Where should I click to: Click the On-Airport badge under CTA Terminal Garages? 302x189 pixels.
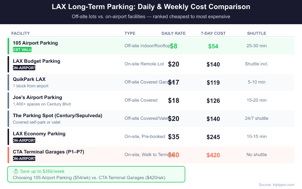click(x=24, y=158)
